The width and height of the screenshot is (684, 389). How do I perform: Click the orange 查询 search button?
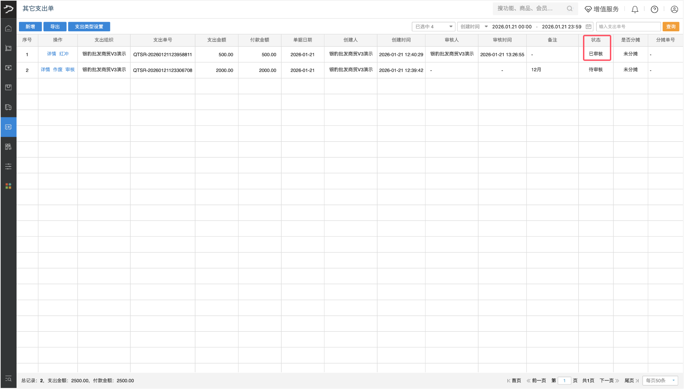(x=670, y=27)
